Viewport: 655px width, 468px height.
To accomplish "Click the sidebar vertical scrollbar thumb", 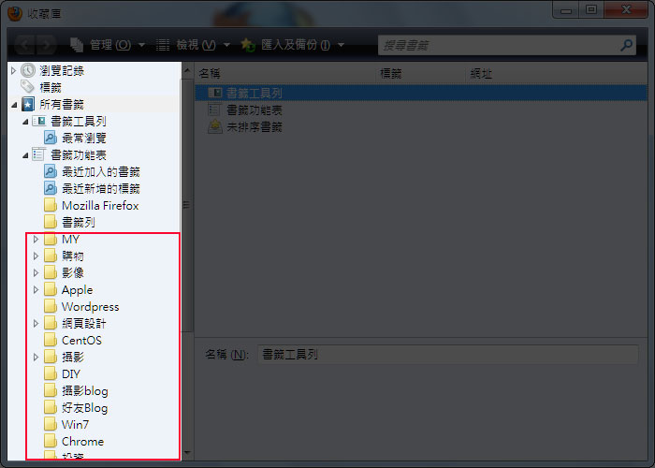I will coord(187,205).
